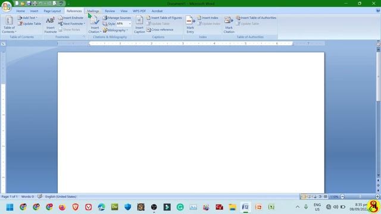Open the Office button menu
This screenshot has height=214, width=381.
[7, 7]
